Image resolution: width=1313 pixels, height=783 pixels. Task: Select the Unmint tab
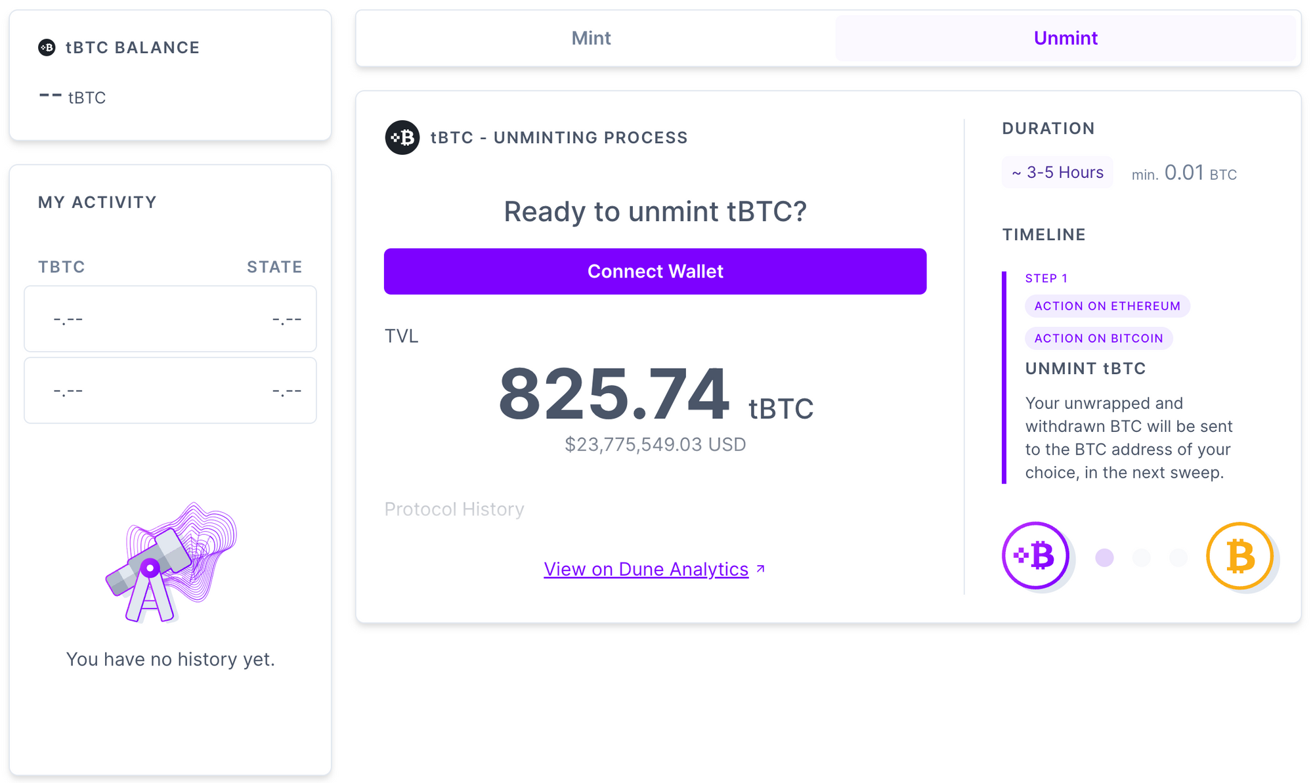tap(1065, 38)
